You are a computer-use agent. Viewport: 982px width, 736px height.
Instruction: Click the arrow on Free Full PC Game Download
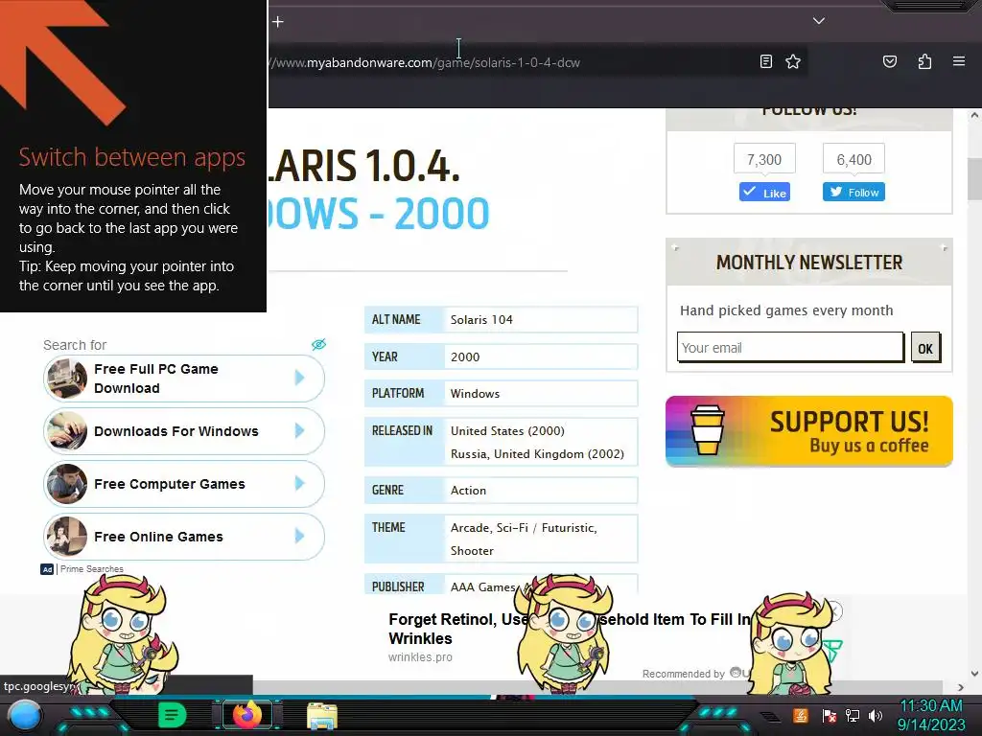coord(299,378)
